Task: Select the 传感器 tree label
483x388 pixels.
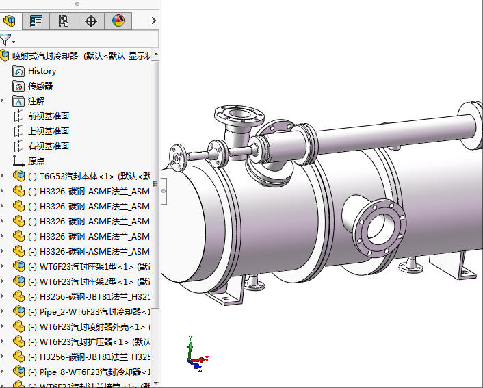Action: [x=40, y=86]
